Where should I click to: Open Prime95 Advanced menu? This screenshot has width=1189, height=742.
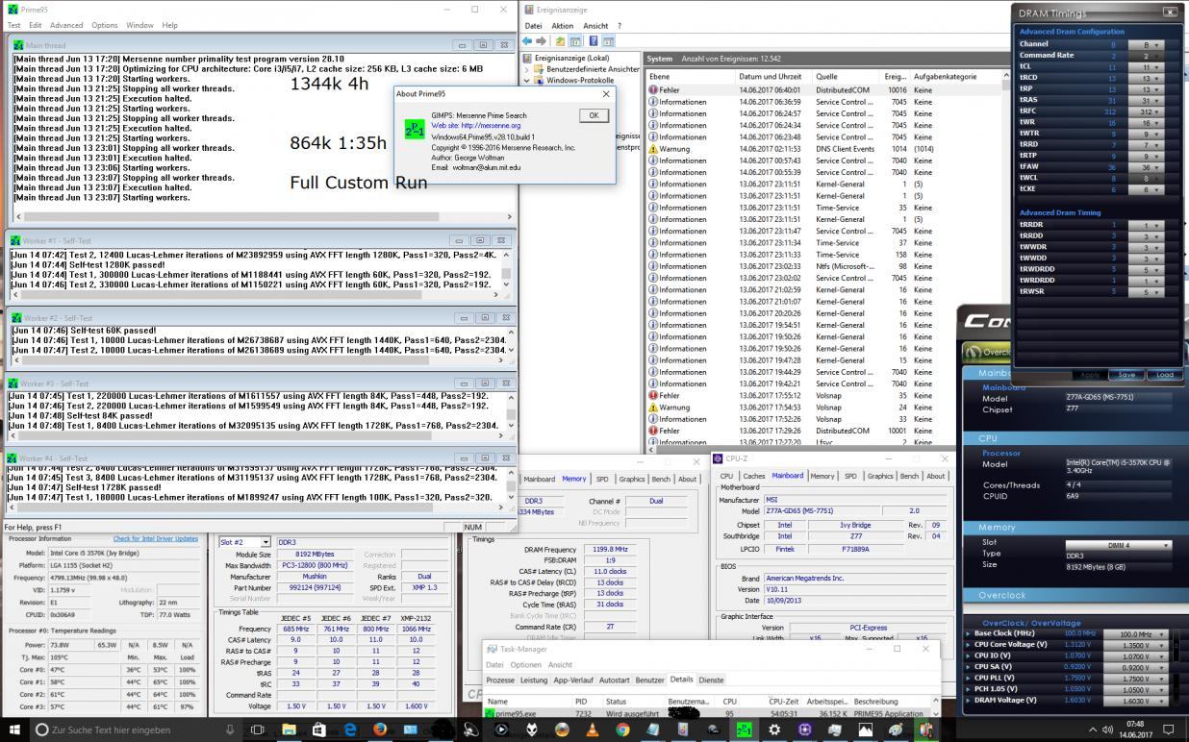tap(66, 25)
